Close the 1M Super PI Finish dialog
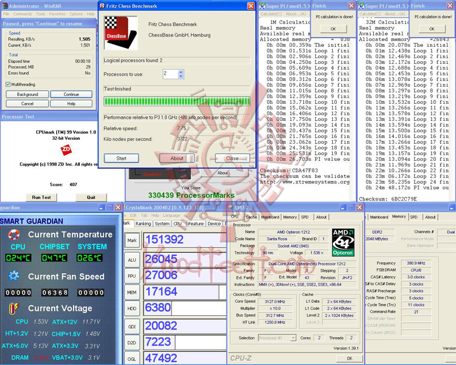456x365 pixels. pos(351,6)
